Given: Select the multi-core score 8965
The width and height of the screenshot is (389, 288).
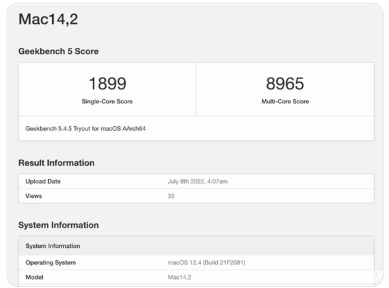Looking at the screenshot, I should [x=285, y=83].
